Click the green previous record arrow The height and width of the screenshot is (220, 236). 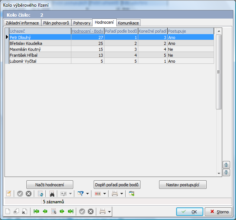click(x=45, y=211)
